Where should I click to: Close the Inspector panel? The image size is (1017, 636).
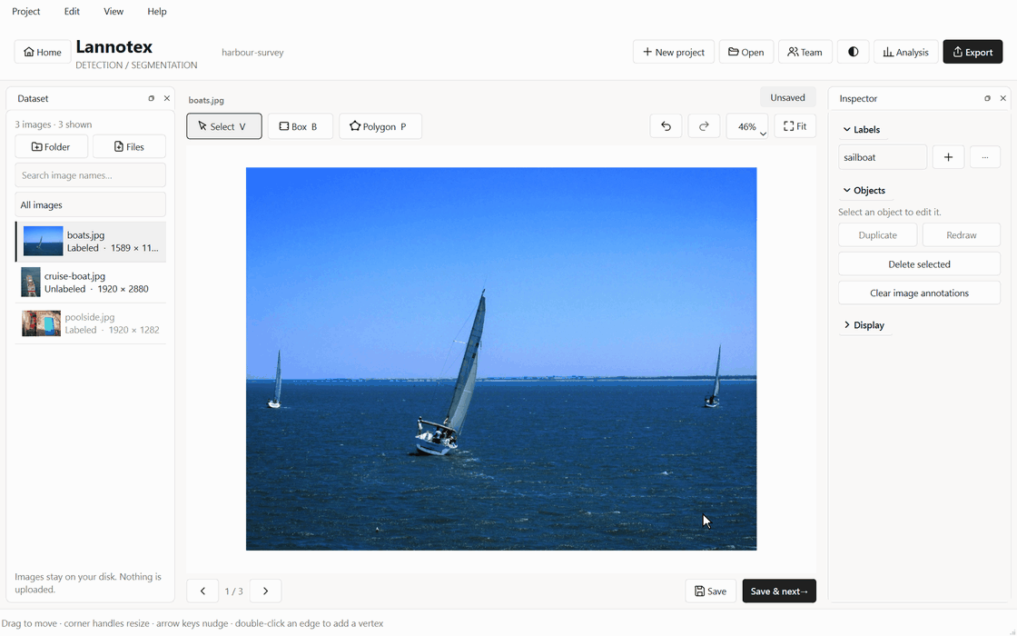point(1002,99)
